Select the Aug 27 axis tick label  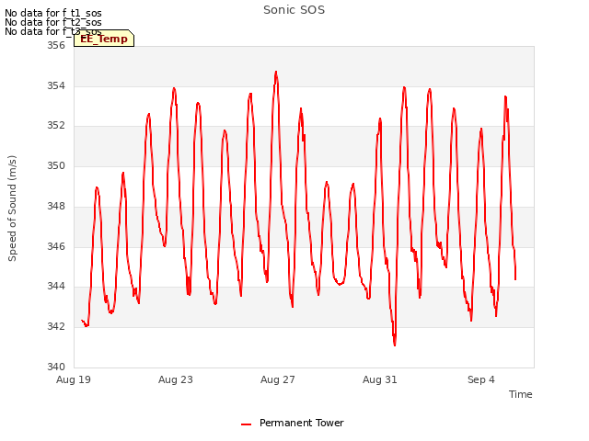(x=278, y=379)
